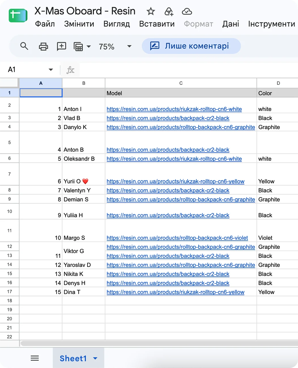Open the Вставити menu
This screenshot has height=368, width=298.
click(x=157, y=24)
